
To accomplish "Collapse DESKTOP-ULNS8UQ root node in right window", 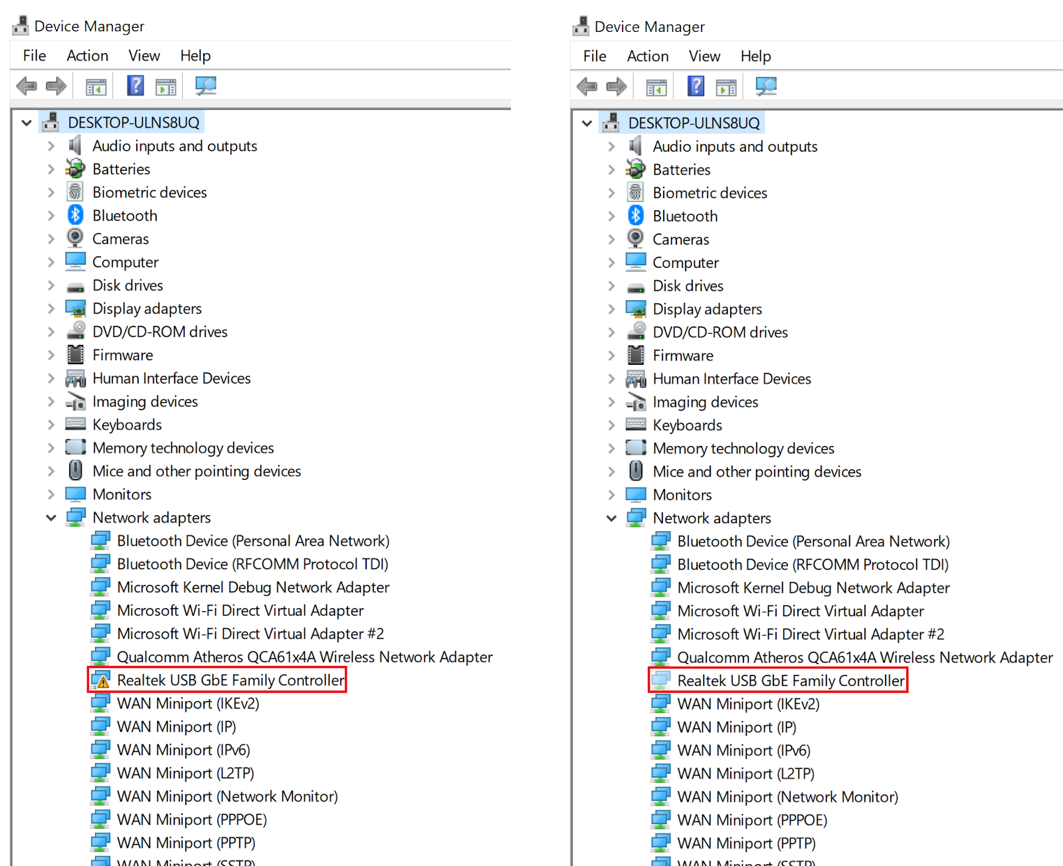I will pyautogui.click(x=587, y=124).
